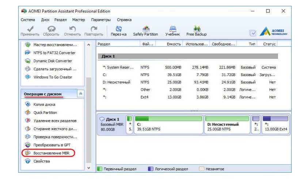The width and height of the screenshot is (308, 180).
Task: Click the Отменить (Undo) toolbar icon
Action: pyautogui.click(x=72, y=30)
